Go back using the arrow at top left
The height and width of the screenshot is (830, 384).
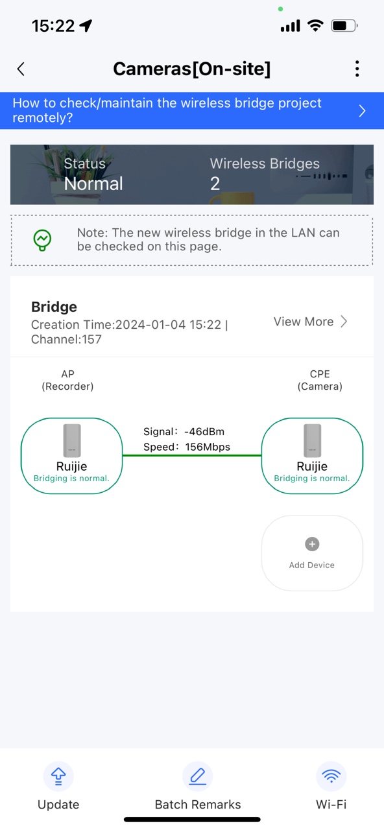coord(20,69)
